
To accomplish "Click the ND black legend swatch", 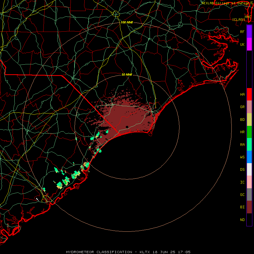I will tap(249, 220).
